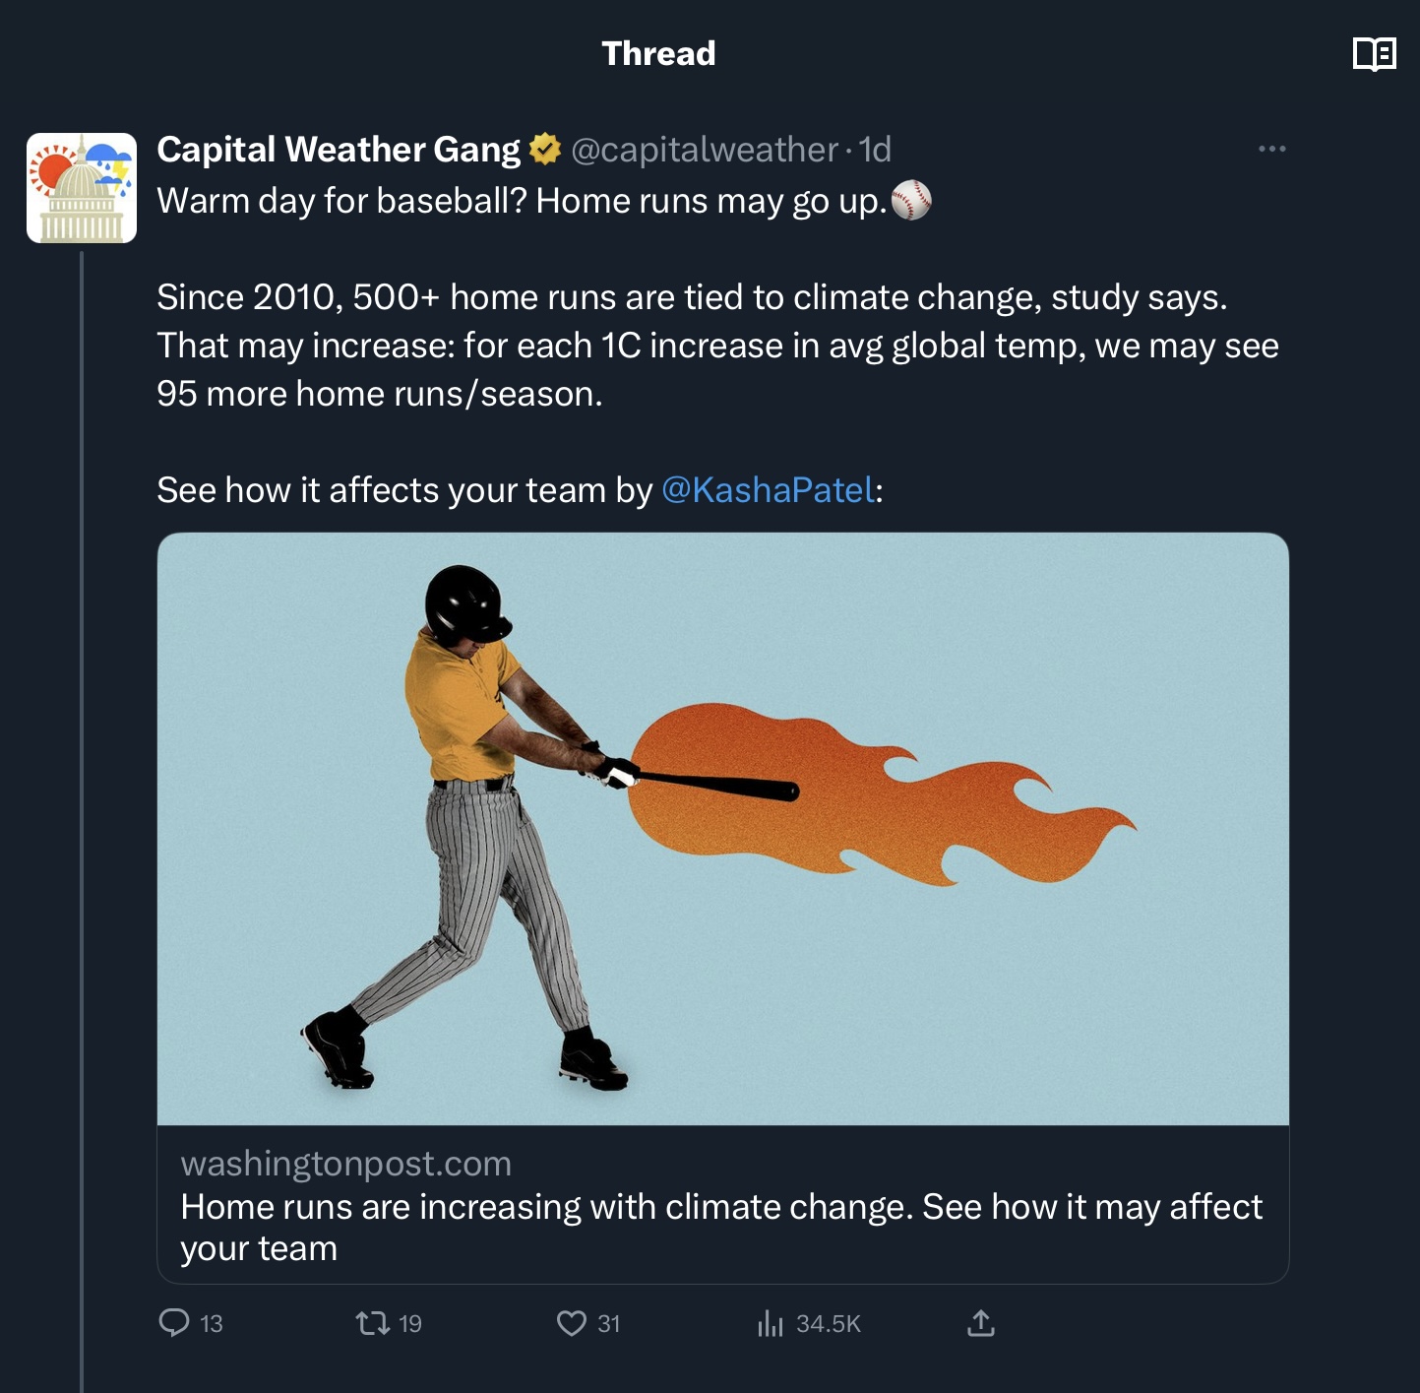Click the 31 likes count

point(609,1324)
